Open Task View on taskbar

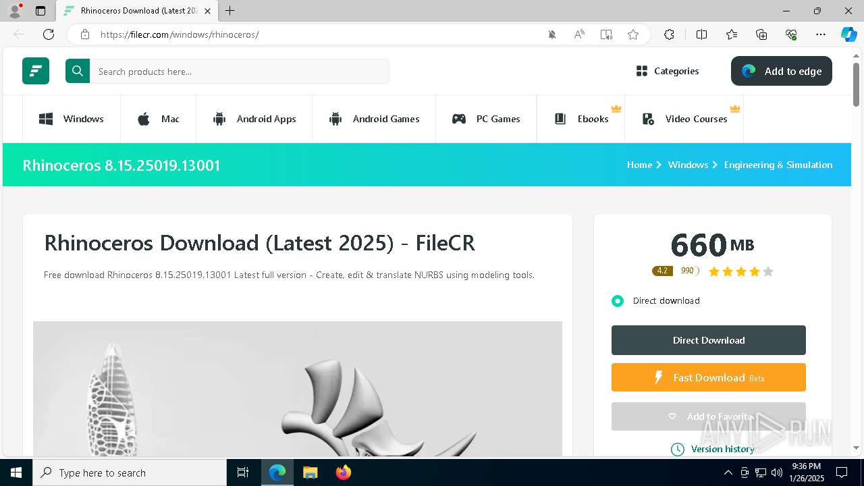click(243, 473)
